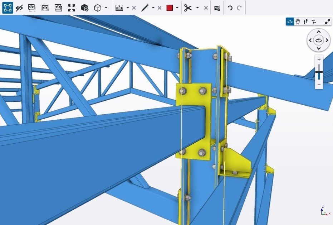The width and height of the screenshot is (333, 225).
Task: Enter full screen with expand arrows
Action: 327,21
